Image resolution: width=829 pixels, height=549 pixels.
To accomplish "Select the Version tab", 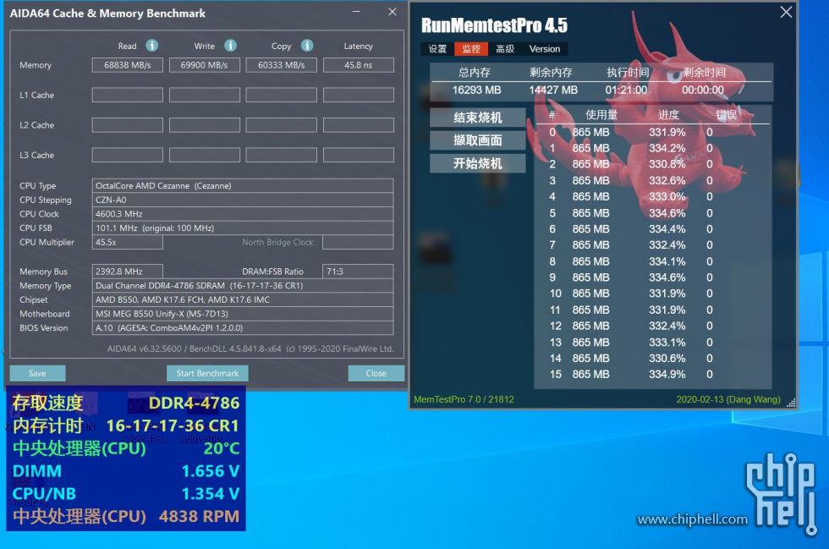I will 545,49.
